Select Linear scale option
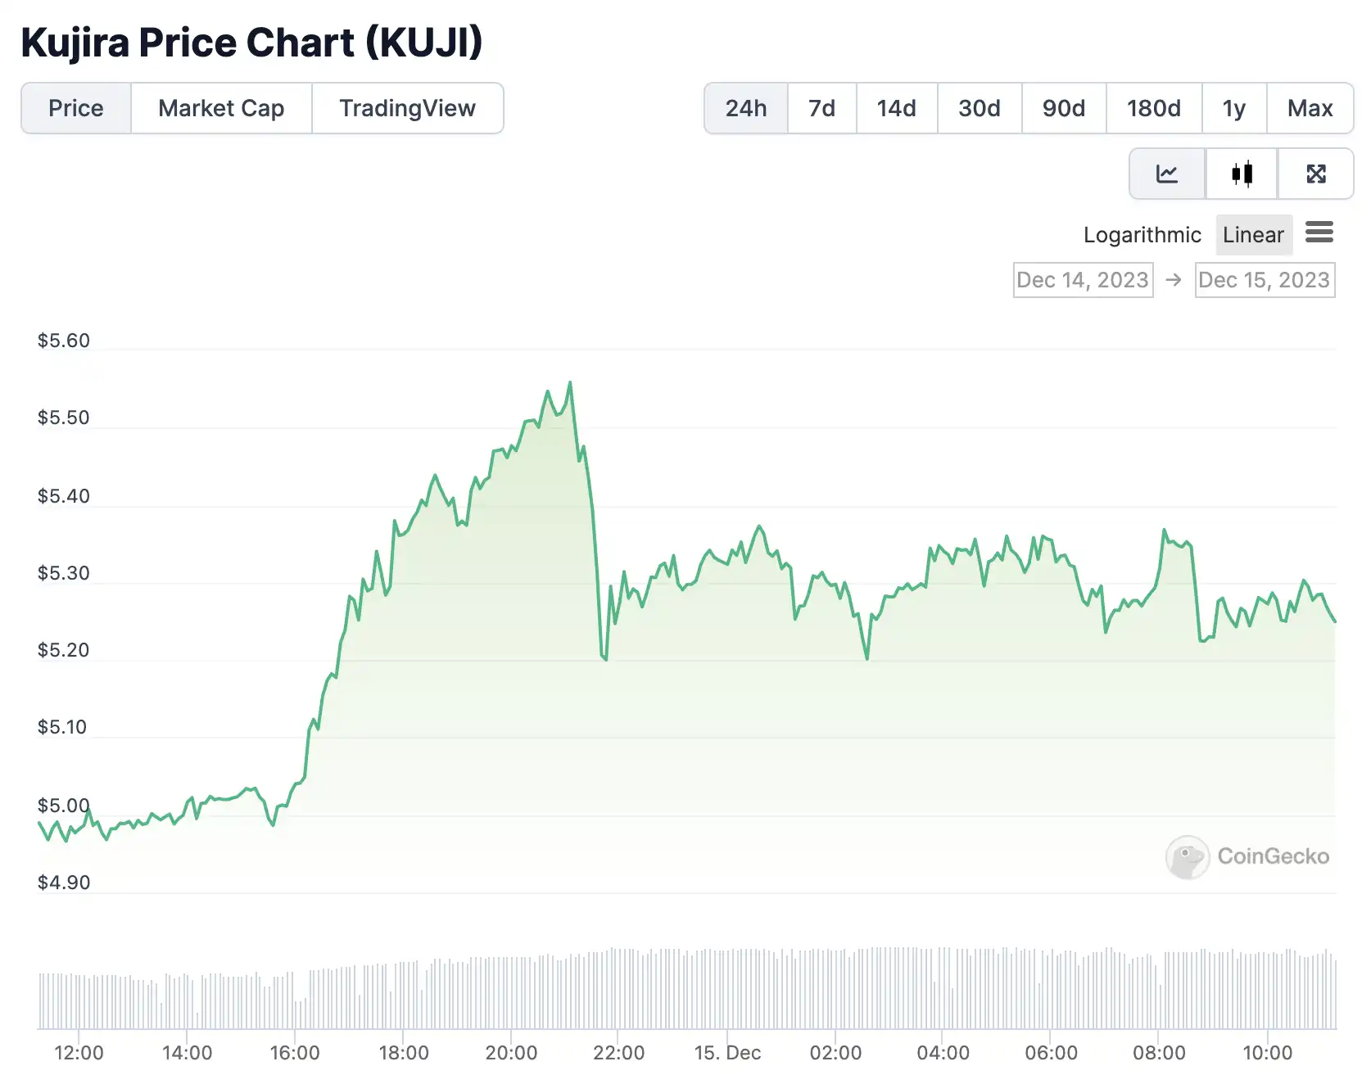1371x1084 pixels. tap(1253, 235)
